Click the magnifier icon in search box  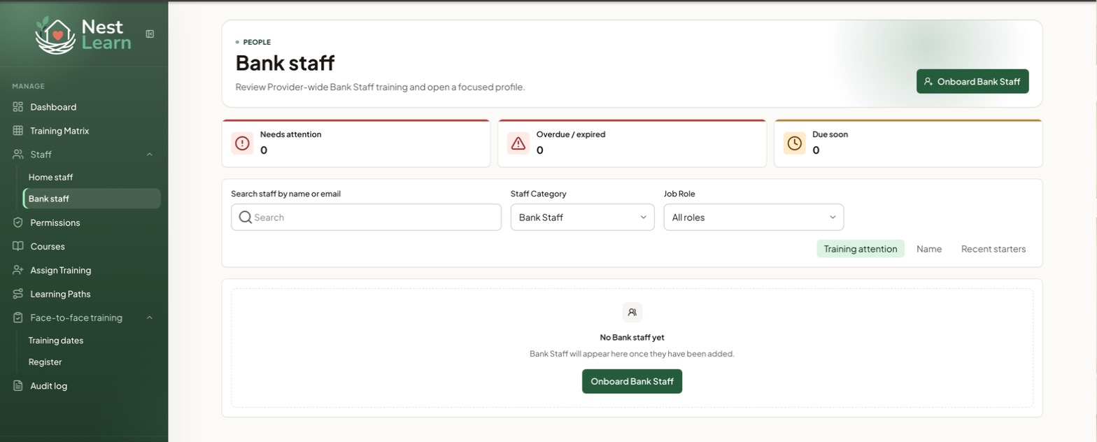pos(245,218)
